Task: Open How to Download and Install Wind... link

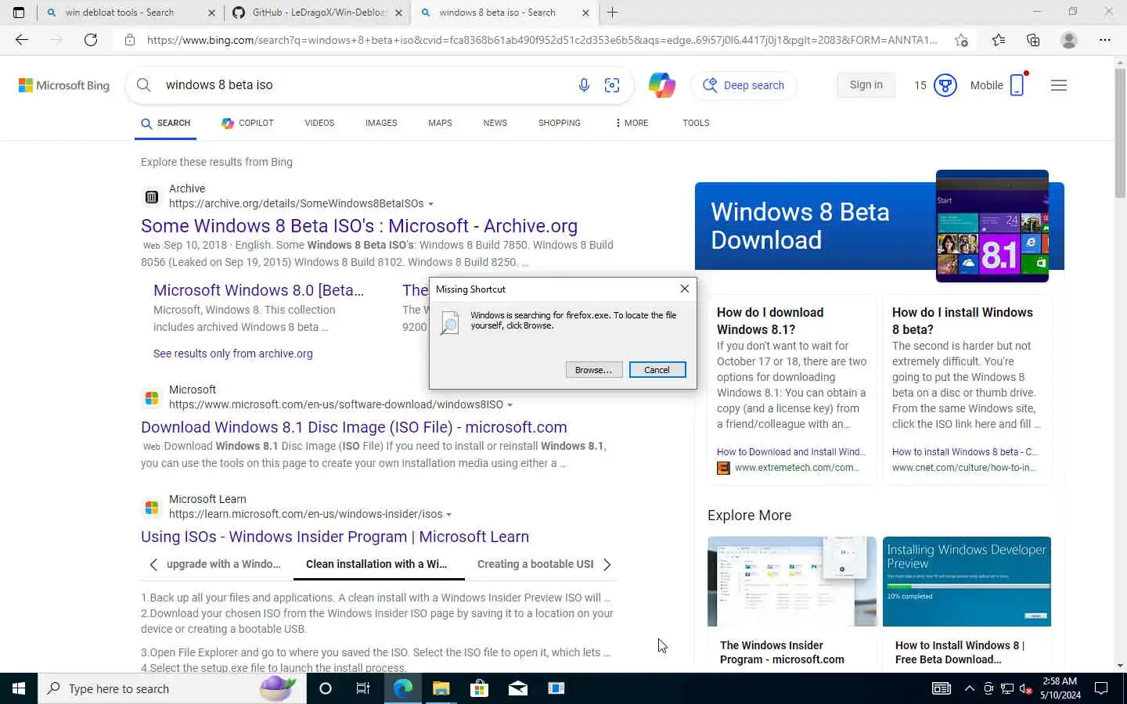Action: (x=790, y=452)
